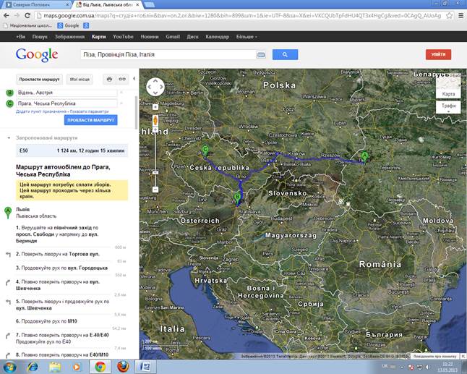Bookmark page using the star icon
Image resolution: width=467 pixels, height=374 pixels.
pyautogui.click(x=449, y=15)
